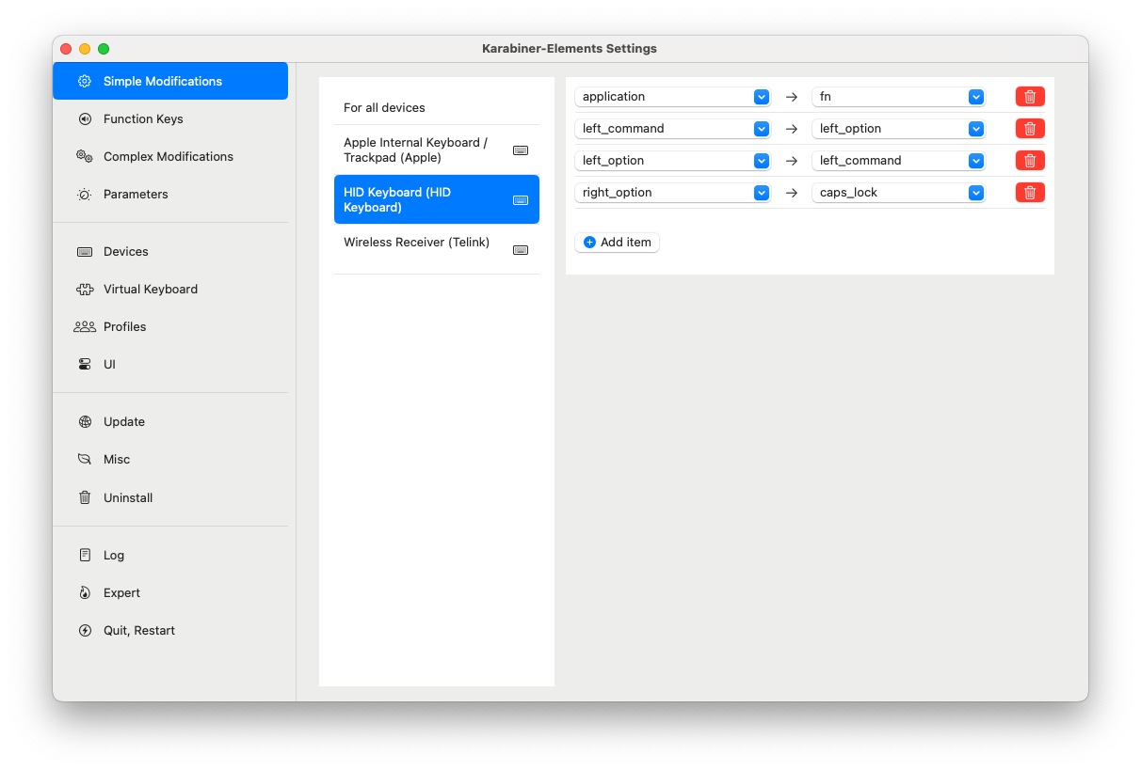This screenshot has height=771, width=1141.
Task: Select Apple Internal Keyboard / Trackpad device
Action: pos(437,150)
